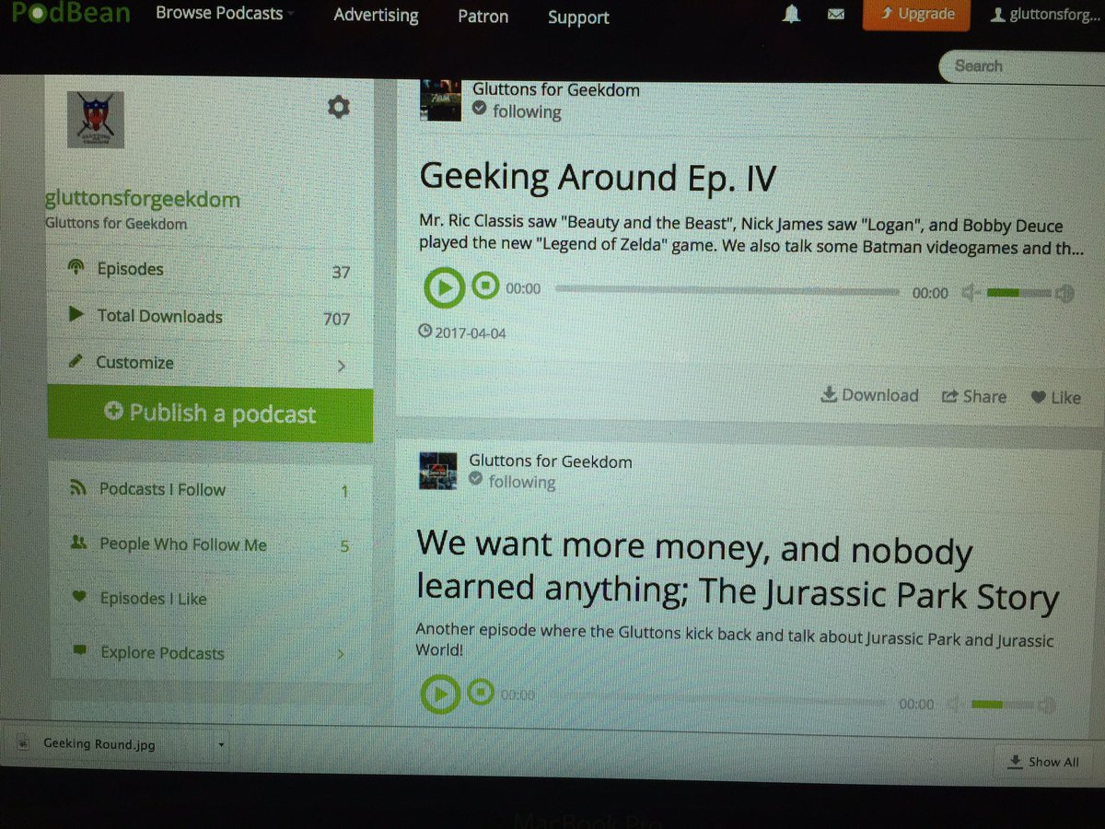Screen dimensions: 1105x829
Task: Open Gluttons for Geekdom name above Jurassic post
Action: [x=551, y=461]
